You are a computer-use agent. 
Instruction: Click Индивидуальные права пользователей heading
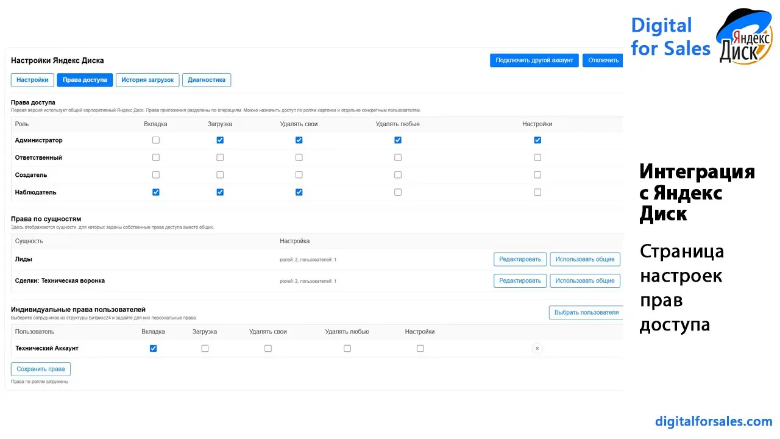(78, 310)
